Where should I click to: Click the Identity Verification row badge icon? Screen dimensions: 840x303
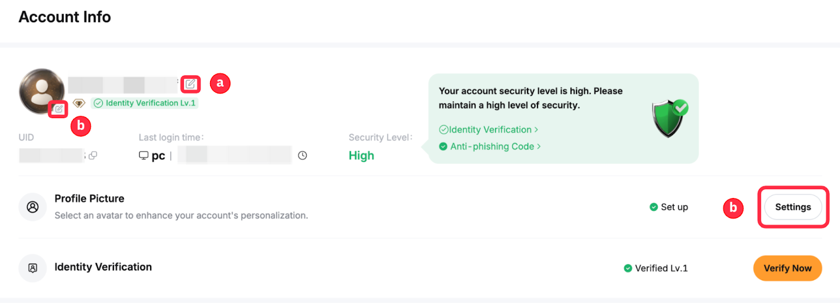(x=33, y=268)
